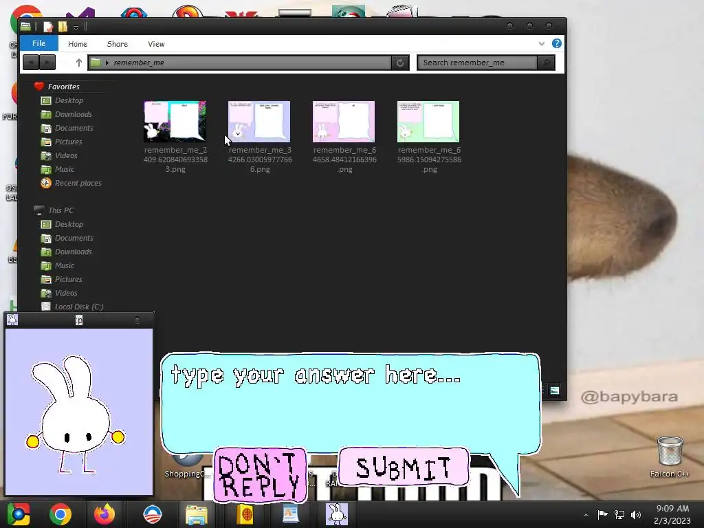
Task: Click the Search remember_me field
Action: point(478,63)
